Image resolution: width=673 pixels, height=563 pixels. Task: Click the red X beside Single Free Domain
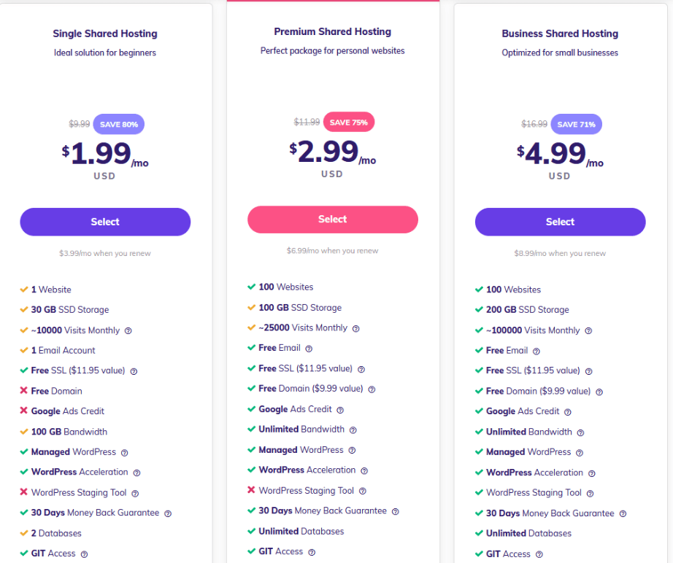[23, 391]
